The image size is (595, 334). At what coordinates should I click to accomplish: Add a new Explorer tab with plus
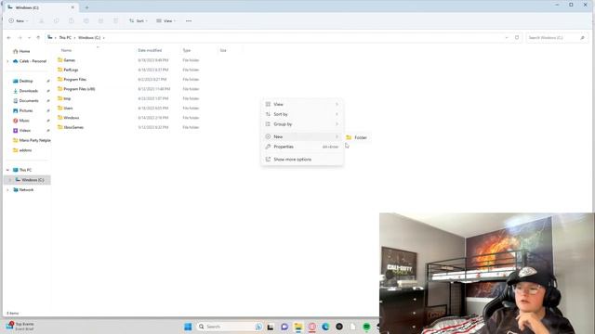(x=86, y=7)
